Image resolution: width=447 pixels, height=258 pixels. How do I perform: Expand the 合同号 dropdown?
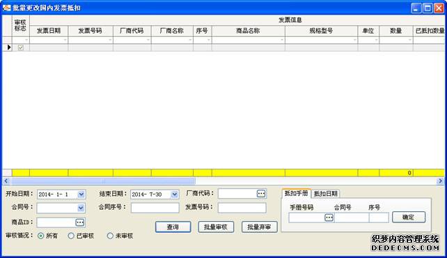point(81,208)
